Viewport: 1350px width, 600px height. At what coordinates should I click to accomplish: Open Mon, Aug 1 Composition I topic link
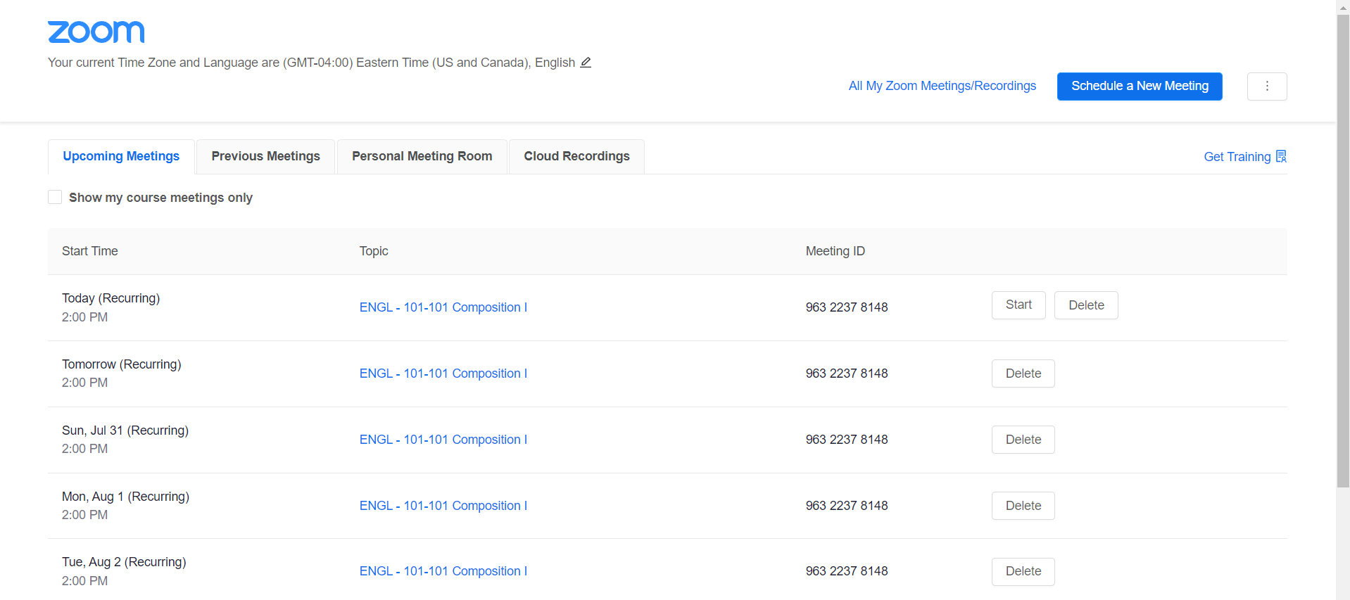pos(443,506)
